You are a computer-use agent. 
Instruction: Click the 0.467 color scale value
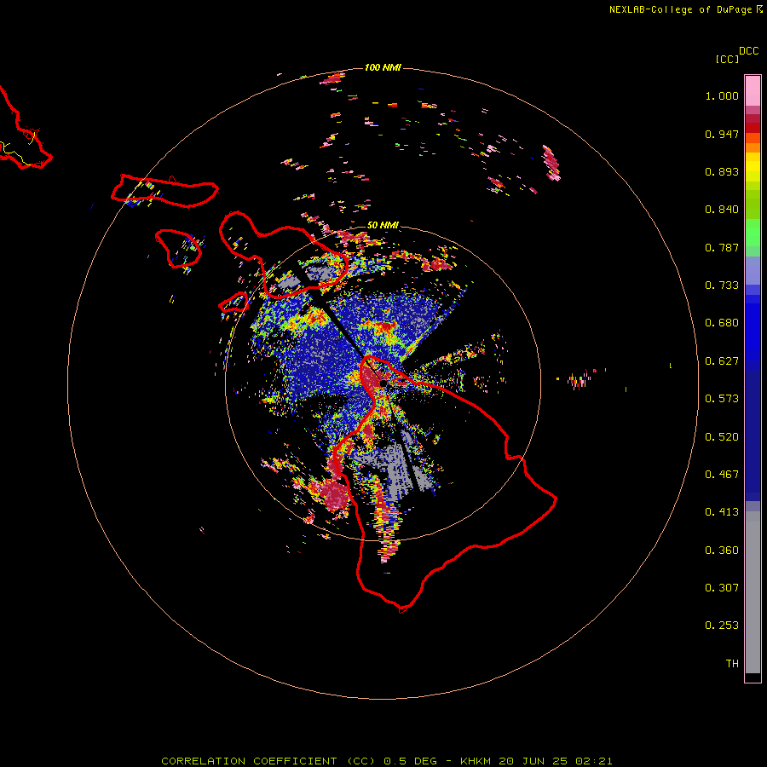[x=722, y=475]
